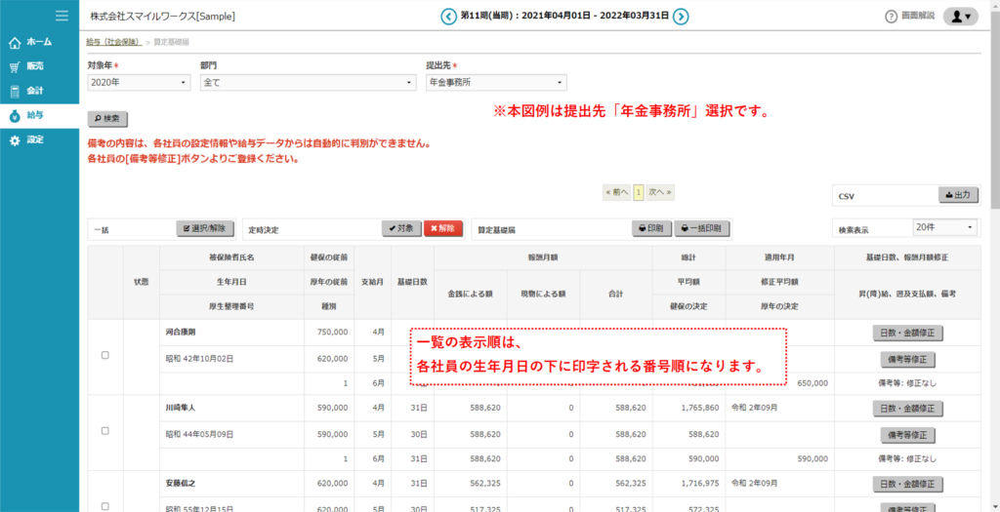Click the 検索 search button
Screen dimensions: 1000x512
[x=107, y=118]
